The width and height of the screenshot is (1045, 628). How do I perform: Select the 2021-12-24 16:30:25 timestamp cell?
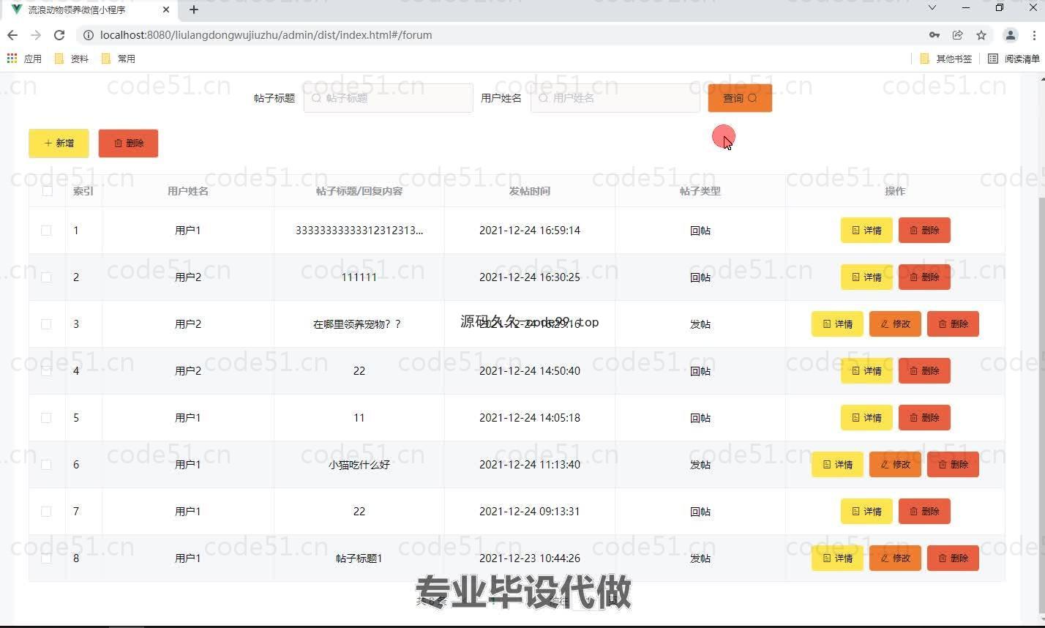[530, 277]
